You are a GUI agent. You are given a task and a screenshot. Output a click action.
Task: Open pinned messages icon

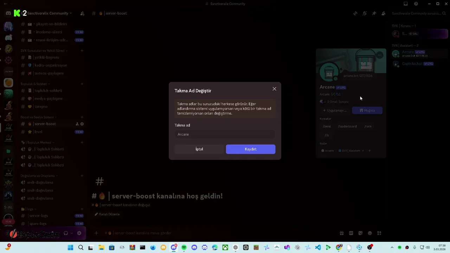point(374,13)
